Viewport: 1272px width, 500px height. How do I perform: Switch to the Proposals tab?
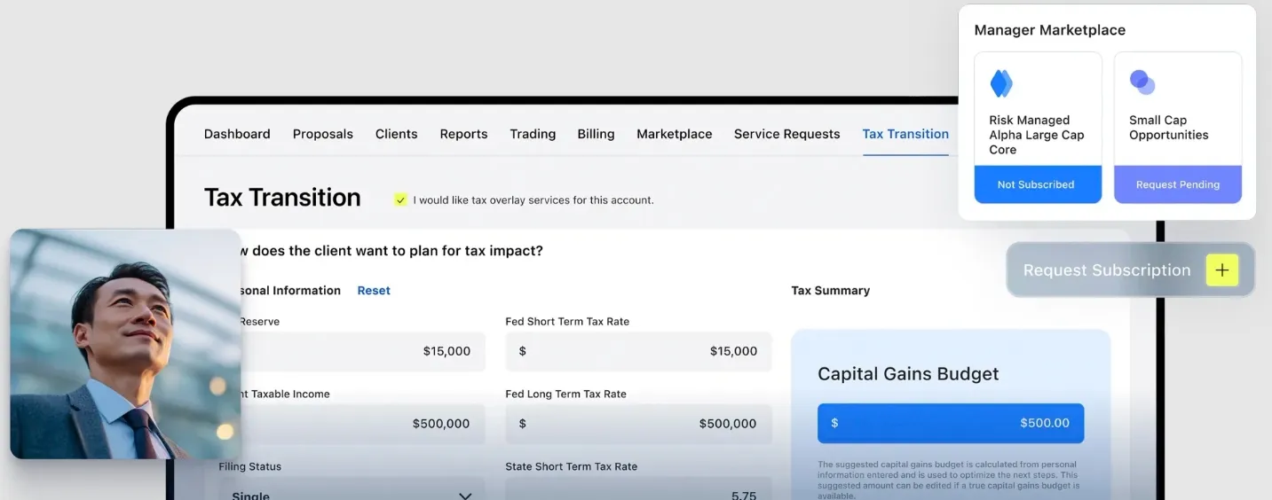click(323, 134)
